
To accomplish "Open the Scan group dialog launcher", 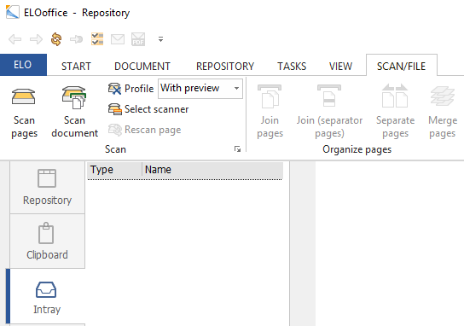I will click(237, 149).
